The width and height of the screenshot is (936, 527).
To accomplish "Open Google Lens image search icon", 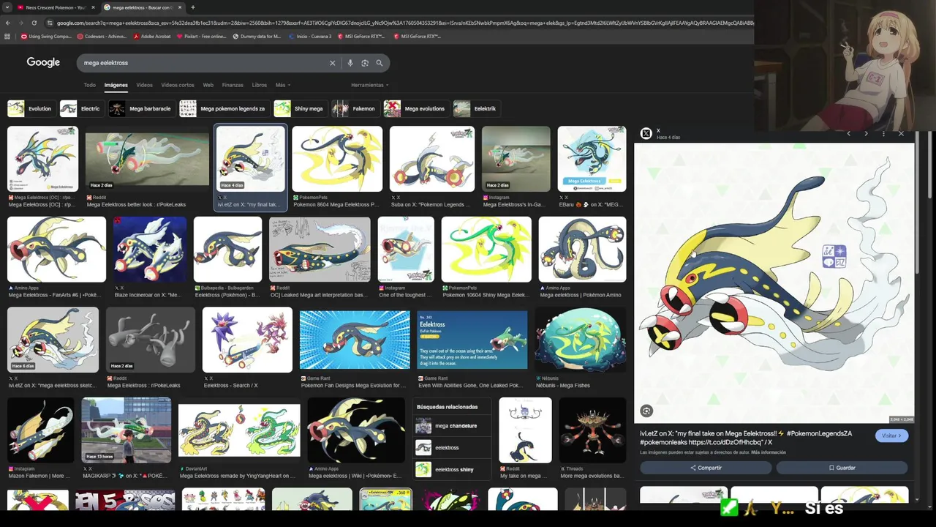I will pos(364,63).
